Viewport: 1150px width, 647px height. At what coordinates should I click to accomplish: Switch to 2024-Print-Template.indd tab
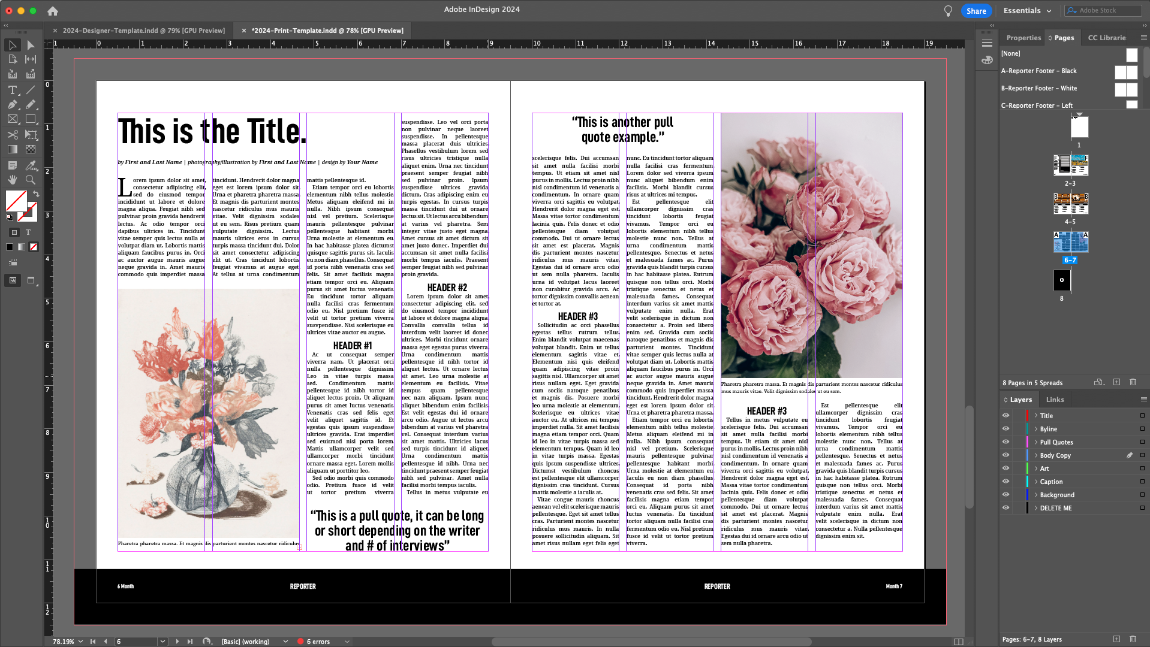pos(327,31)
